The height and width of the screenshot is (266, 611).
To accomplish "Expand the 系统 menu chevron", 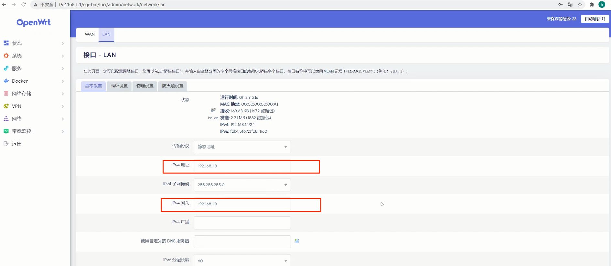I will (63, 56).
